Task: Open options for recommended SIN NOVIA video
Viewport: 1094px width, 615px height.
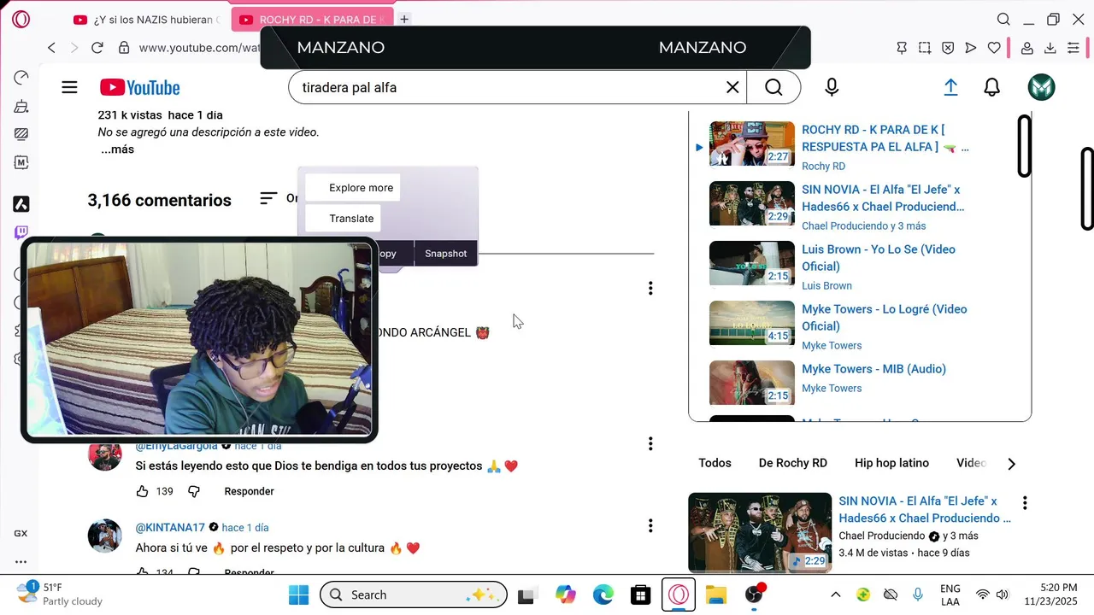Action: click(1025, 503)
